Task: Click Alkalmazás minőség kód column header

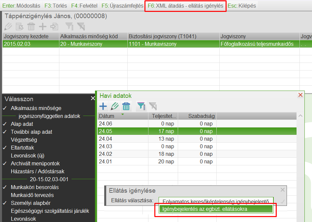Action: (x=93, y=36)
